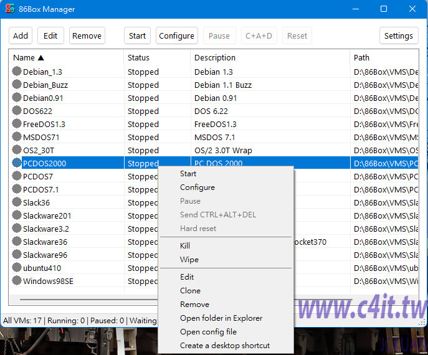Click the Windows98SE status icon
The height and width of the screenshot is (355, 428).
coord(17,281)
